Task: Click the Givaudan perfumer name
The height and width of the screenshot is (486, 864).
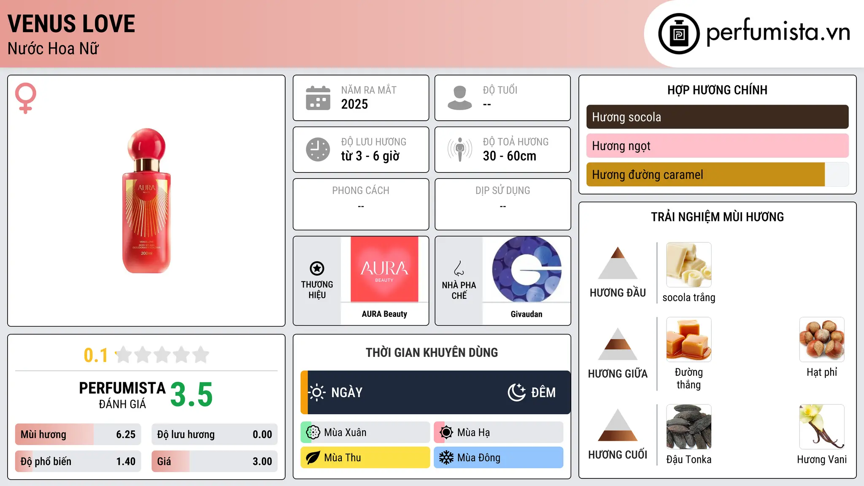Action: tap(526, 314)
